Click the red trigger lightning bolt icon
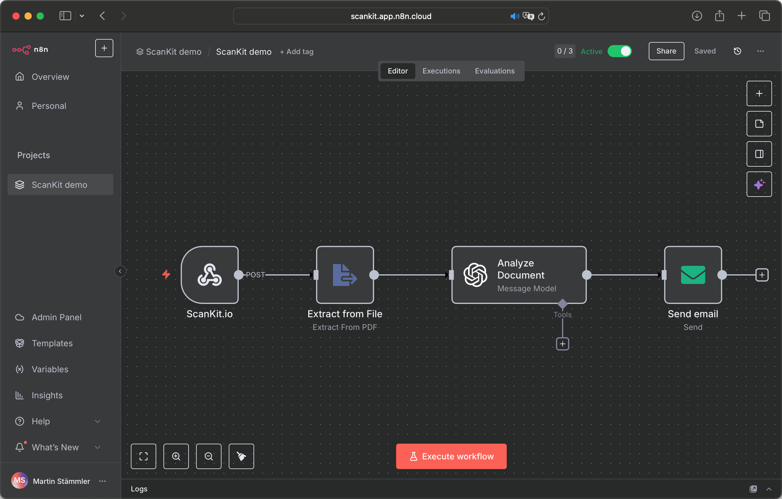Screen dimensions: 782x499 (x=166, y=274)
